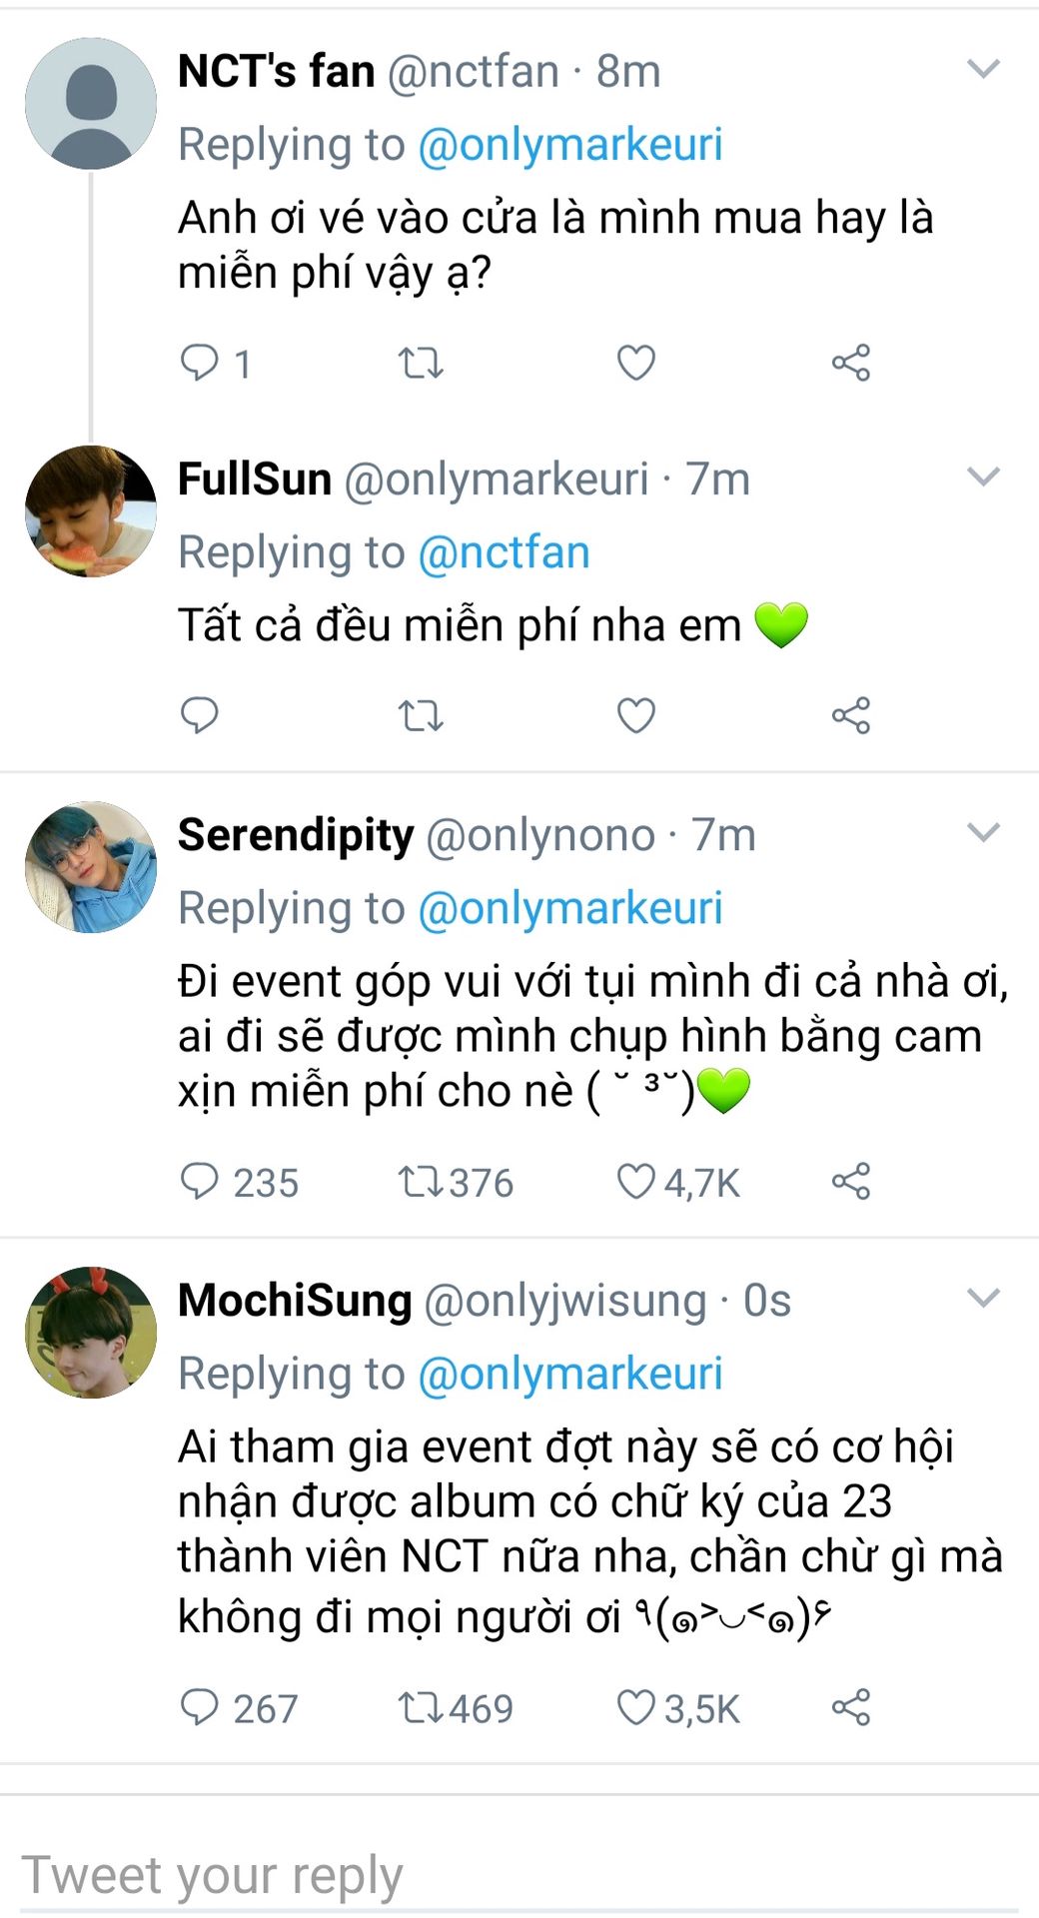Like MochiSung's tweet with 3,5K likes
This screenshot has width=1039, height=1918.
pos(635,1707)
